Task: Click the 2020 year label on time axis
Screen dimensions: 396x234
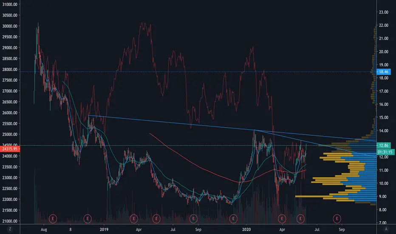Action: (246, 230)
